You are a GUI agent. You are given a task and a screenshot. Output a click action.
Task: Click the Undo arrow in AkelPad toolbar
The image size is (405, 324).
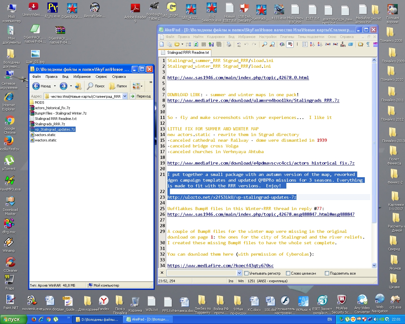[246, 45]
